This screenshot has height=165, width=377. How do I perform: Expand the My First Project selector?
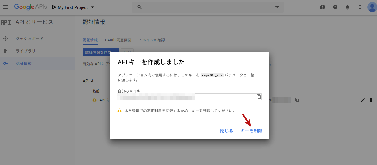pyautogui.click(x=73, y=7)
